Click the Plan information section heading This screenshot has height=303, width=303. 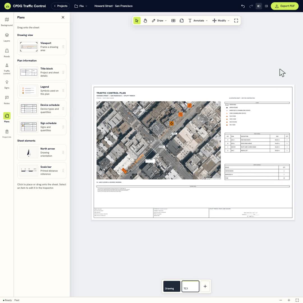point(27,61)
